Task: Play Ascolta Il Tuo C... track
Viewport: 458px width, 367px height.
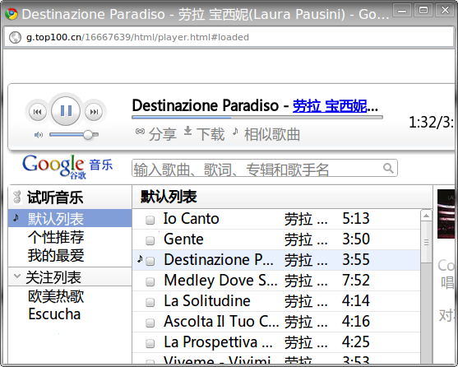Action: 221,322
